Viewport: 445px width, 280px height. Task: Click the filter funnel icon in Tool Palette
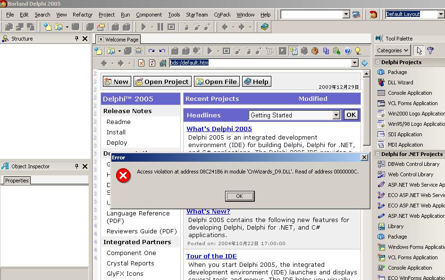[x=430, y=50]
